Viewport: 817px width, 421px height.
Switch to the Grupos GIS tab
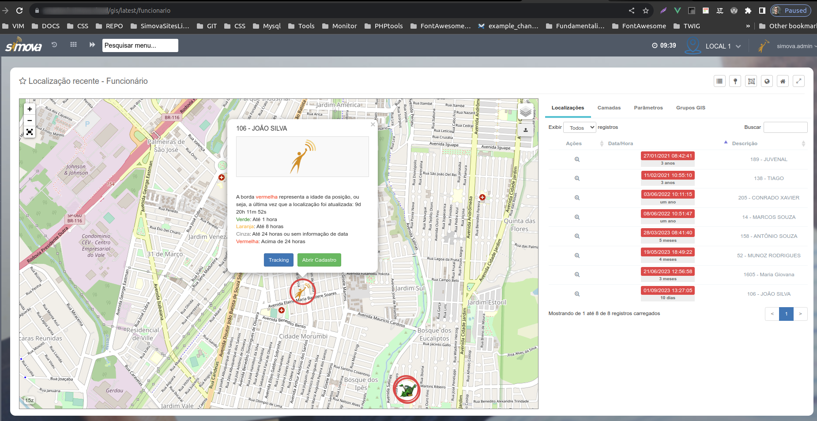pyautogui.click(x=690, y=108)
